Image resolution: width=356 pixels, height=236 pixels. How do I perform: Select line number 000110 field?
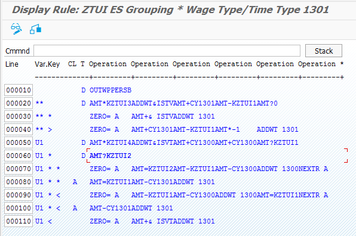pos(19,221)
